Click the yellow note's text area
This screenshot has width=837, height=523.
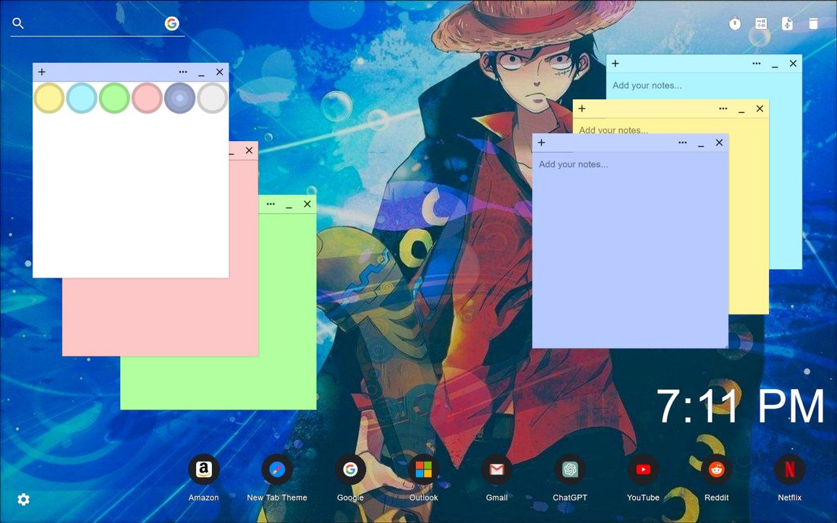(x=671, y=126)
